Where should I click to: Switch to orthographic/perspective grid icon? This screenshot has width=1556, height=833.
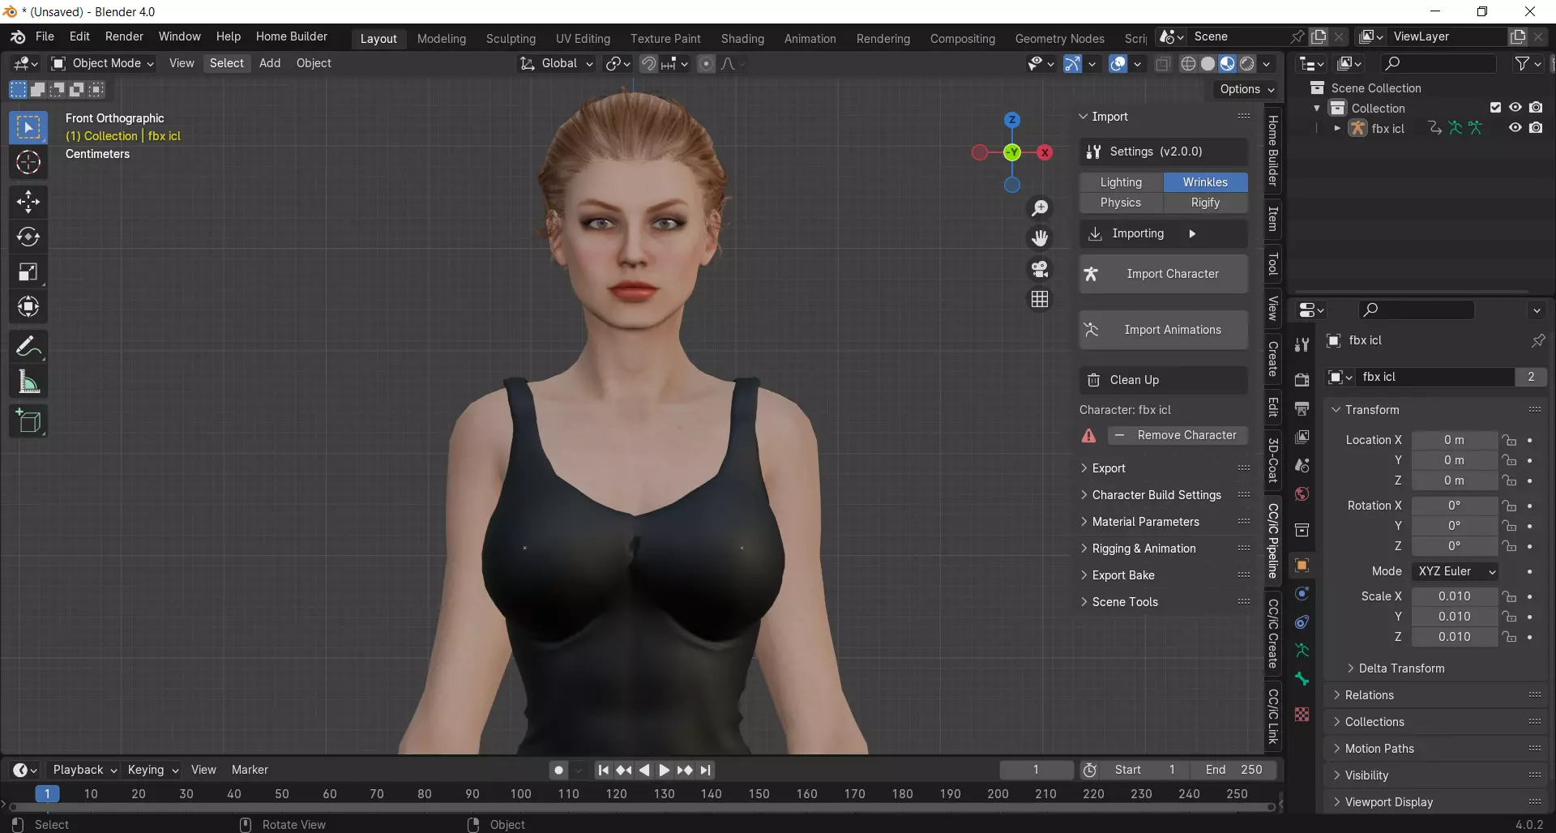coord(1040,300)
